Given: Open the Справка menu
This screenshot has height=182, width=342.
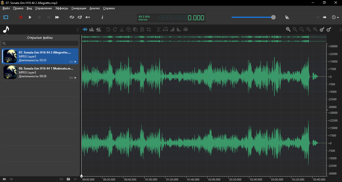Looking at the screenshot, I should tap(109, 8).
